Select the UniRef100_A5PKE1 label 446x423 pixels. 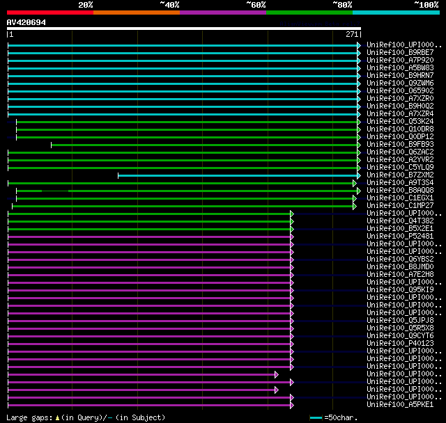[x=400, y=405]
